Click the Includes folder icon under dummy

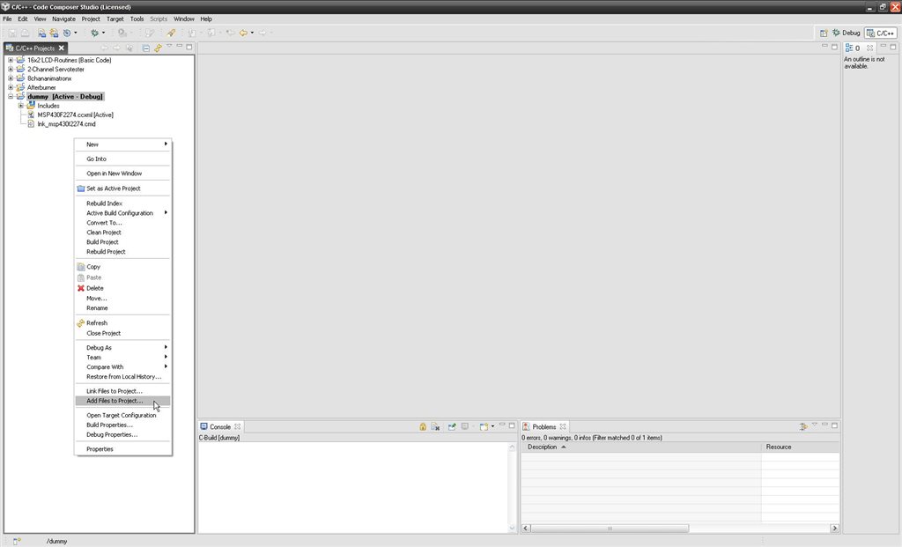point(31,106)
